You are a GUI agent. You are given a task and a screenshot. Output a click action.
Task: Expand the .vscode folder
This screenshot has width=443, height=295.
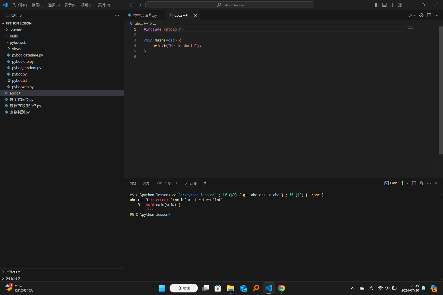coord(62,30)
